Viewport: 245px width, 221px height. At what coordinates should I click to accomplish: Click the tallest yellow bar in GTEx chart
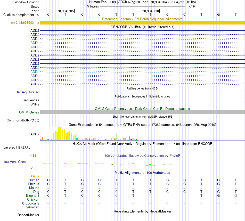[59, 134]
